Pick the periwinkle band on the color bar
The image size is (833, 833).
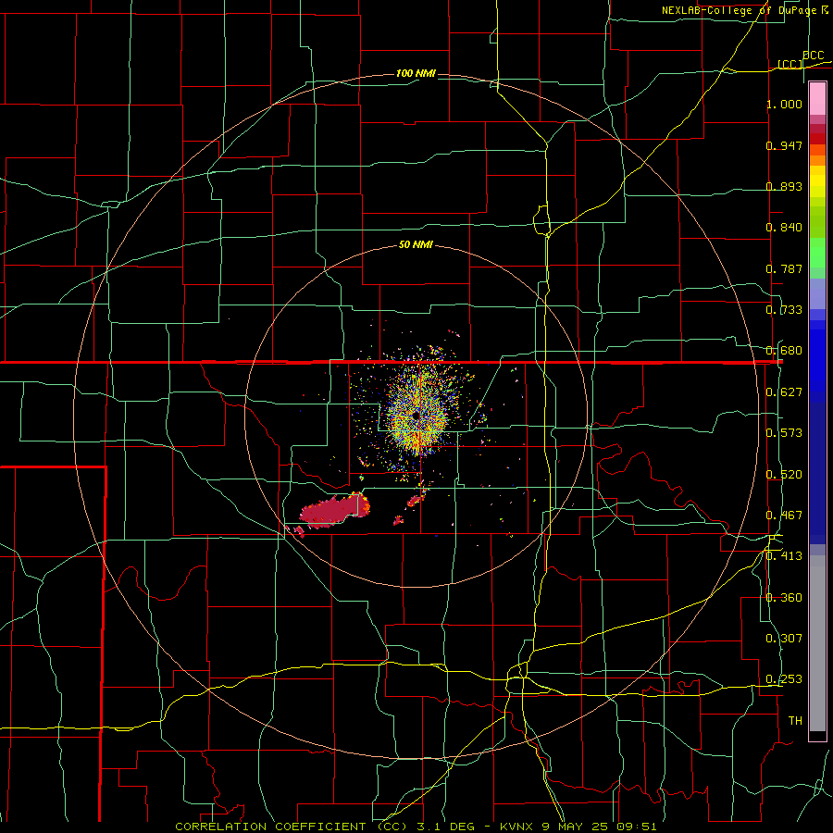(x=817, y=293)
